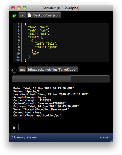Navigate to steven in the path bar
Viewport: 122px width, 155px height.
pyautogui.click(x=32, y=137)
